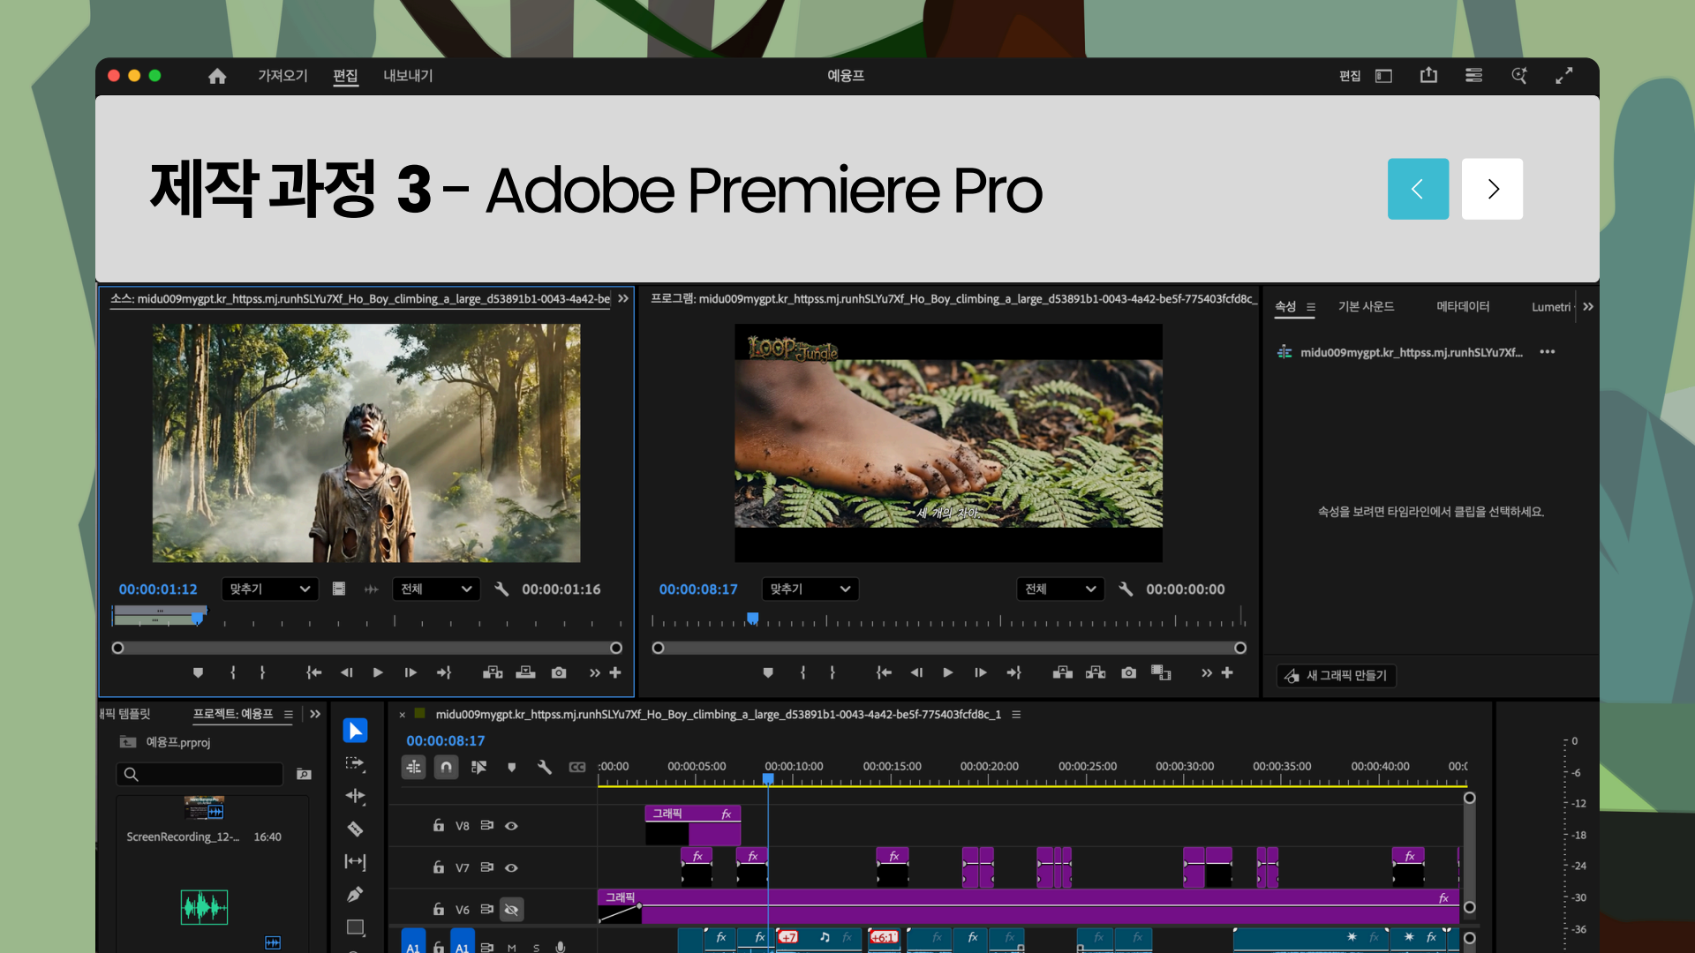Click the export frame camera in Program monitor
1695x953 pixels.
click(x=1128, y=672)
